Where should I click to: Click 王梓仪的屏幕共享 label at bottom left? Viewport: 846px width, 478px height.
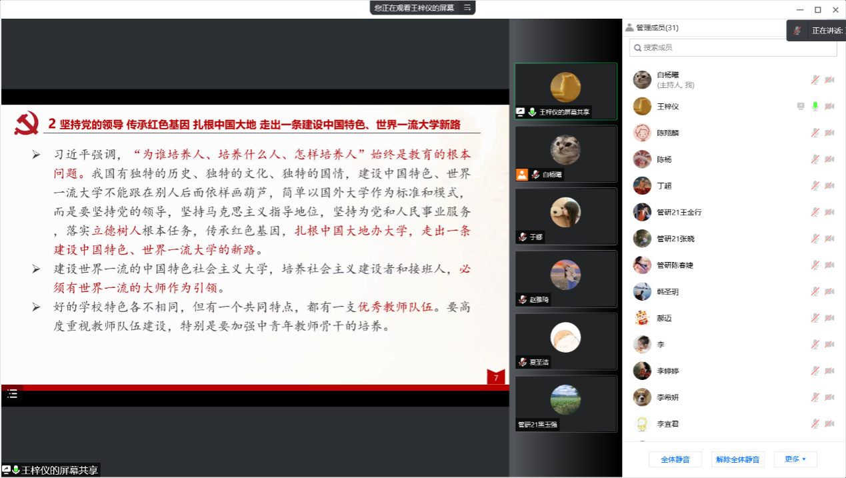(x=59, y=470)
